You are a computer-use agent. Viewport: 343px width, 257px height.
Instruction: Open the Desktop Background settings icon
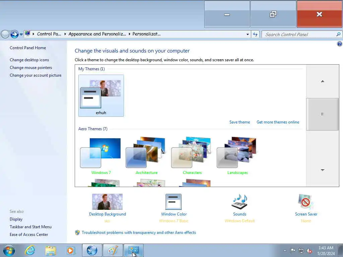(107, 202)
